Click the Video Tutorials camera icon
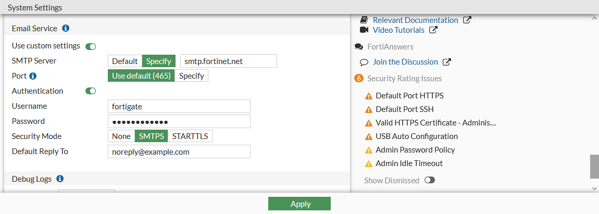The image size is (599, 214). pos(364,30)
